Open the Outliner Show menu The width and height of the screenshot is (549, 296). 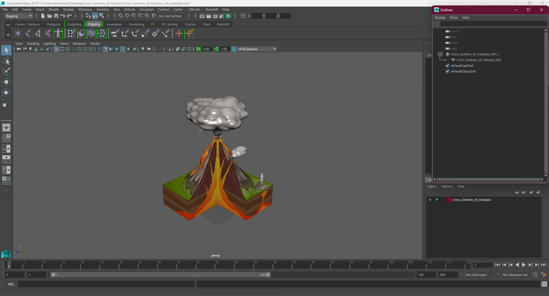click(x=454, y=17)
